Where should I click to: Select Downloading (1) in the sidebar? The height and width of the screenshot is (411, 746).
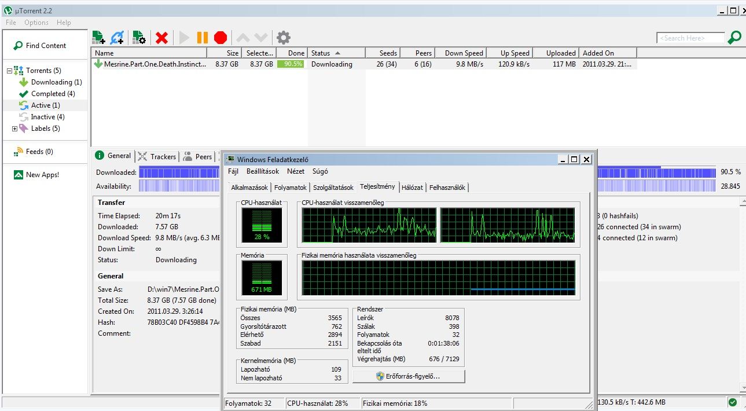point(50,82)
